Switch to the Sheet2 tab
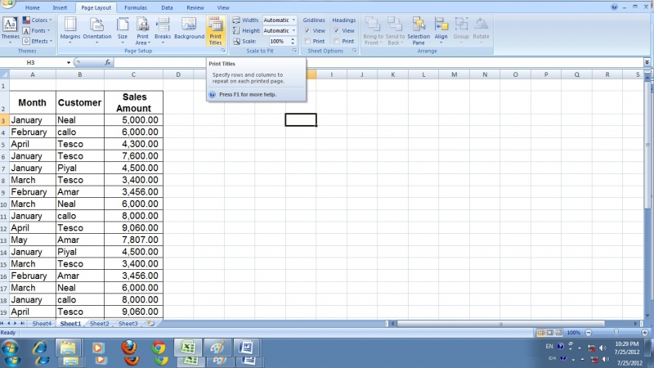The height and width of the screenshot is (368, 654). (99, 324)
